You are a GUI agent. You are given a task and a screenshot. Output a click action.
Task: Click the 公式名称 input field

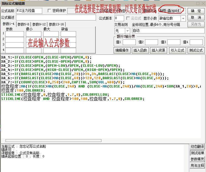[x=29, y=11]
